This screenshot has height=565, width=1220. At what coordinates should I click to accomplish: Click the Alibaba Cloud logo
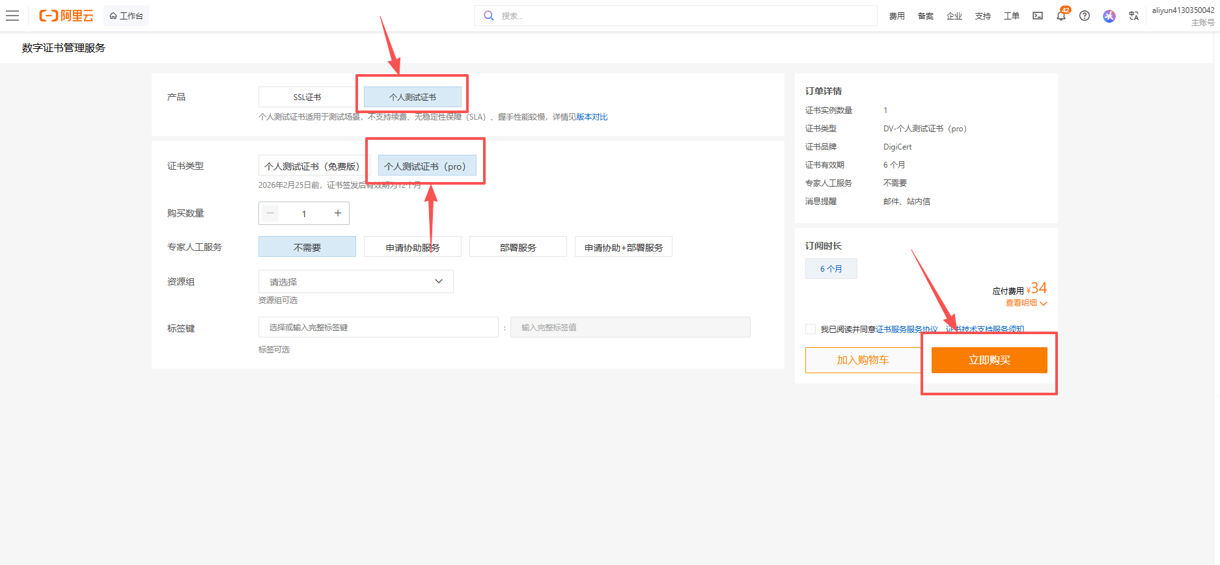tap(66, 16)
